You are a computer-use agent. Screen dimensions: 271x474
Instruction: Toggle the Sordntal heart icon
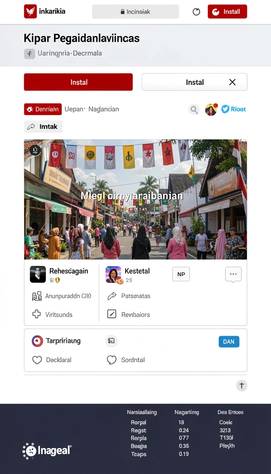[x=112, y=360]
